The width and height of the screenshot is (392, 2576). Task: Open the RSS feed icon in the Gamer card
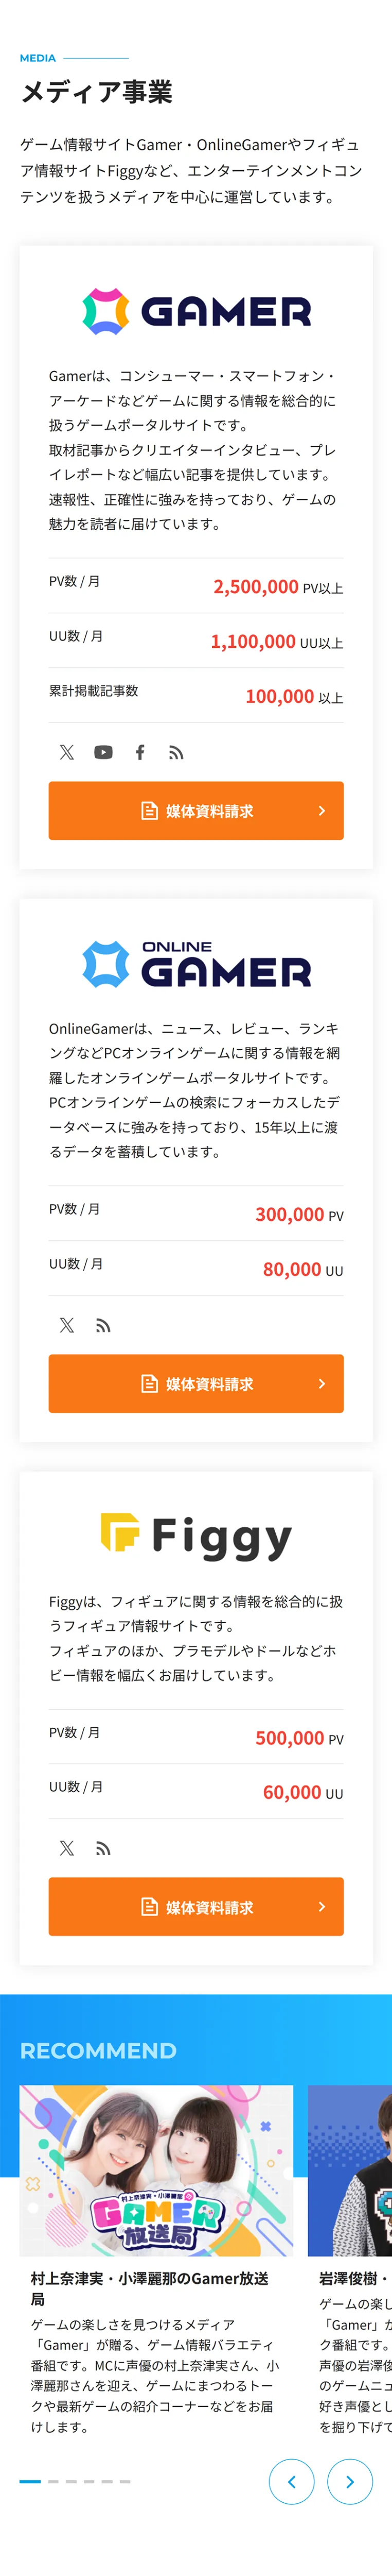[x=176, y=752]
